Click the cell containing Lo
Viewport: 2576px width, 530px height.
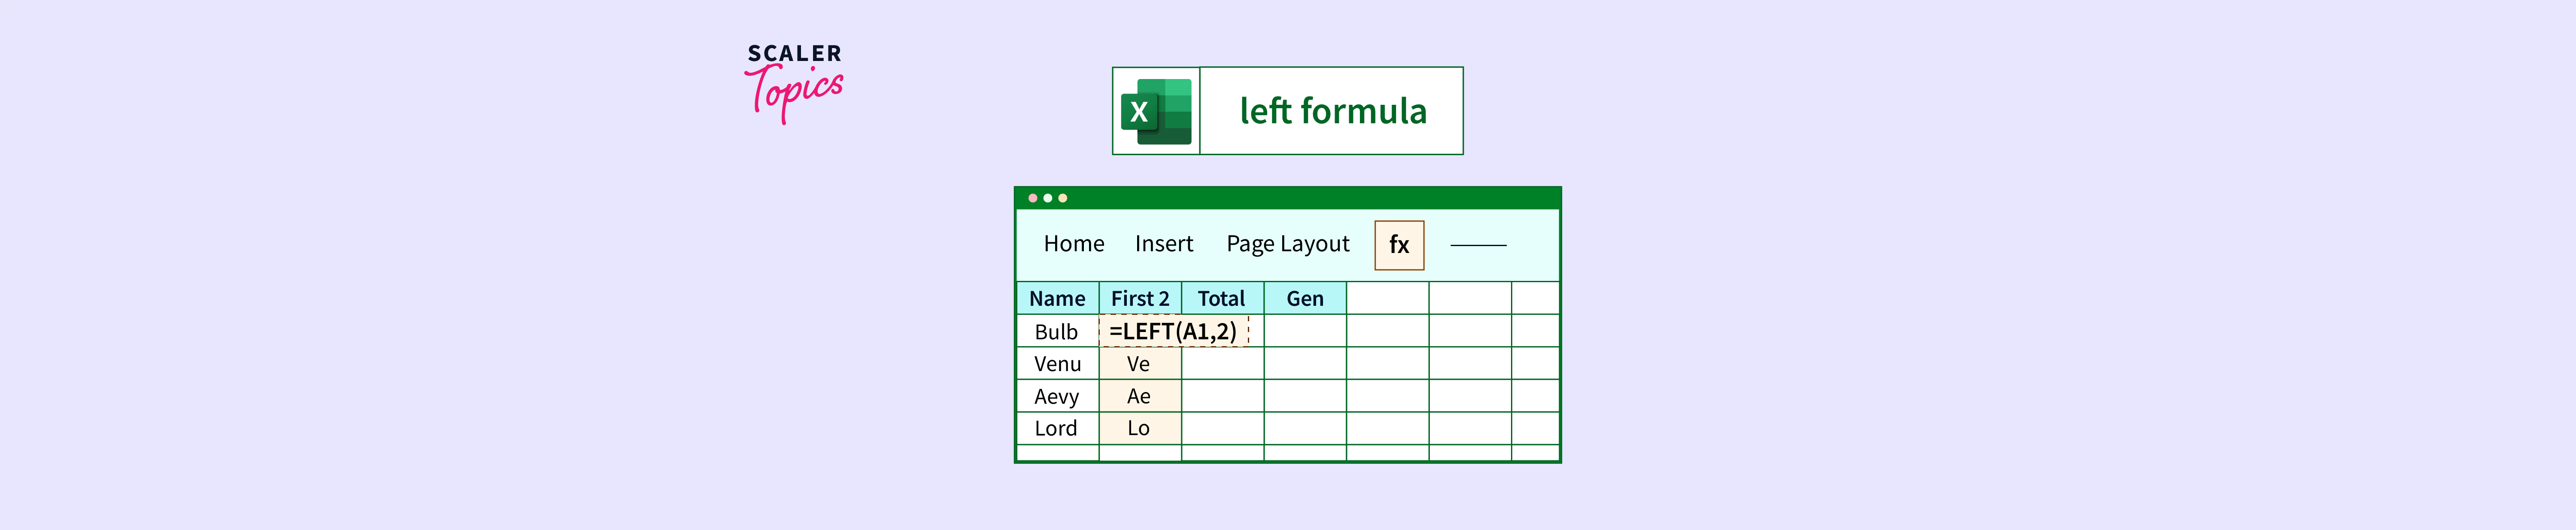point(1139,429)
